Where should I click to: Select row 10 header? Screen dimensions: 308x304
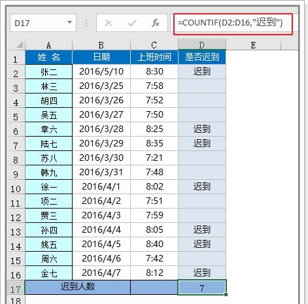16,187
